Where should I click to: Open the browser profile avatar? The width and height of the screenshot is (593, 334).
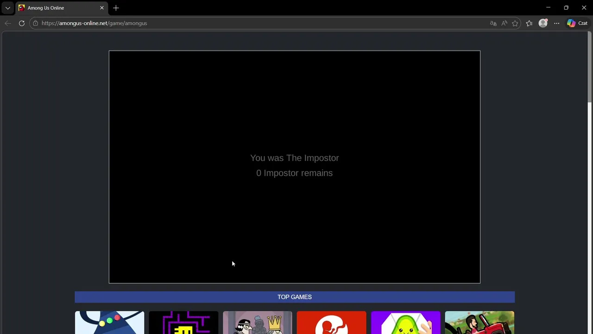coord(543,23)
